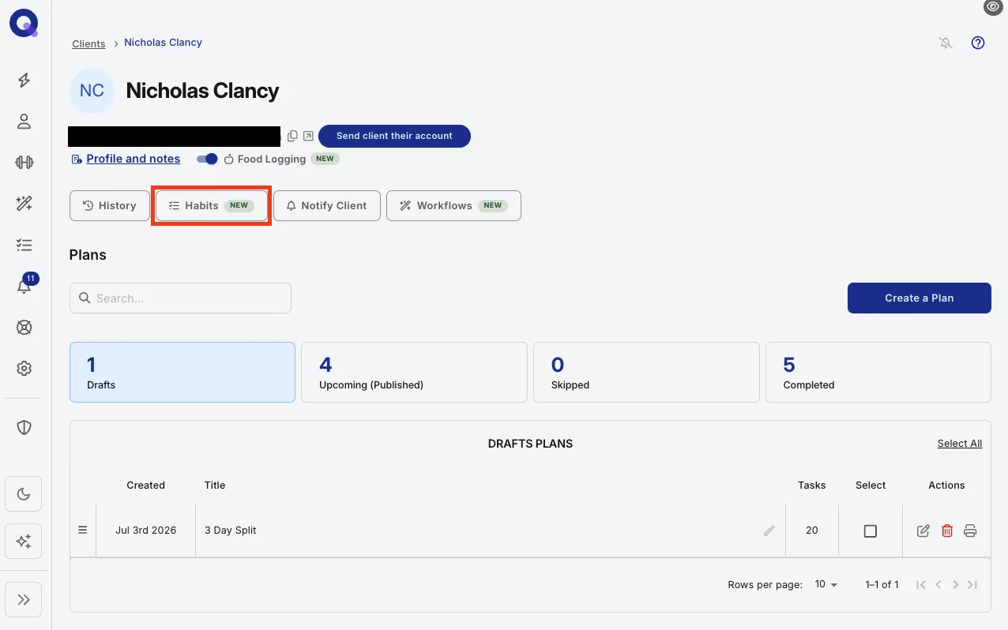Image resolution: width=1008 pixels, height=630 pixels.
Task: Go to first page arrow
Action: pyautogui.click(x=921, y=585)
